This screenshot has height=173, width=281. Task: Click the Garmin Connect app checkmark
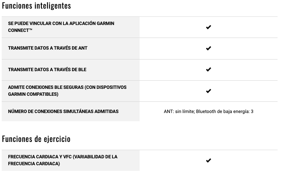(209, 27)
